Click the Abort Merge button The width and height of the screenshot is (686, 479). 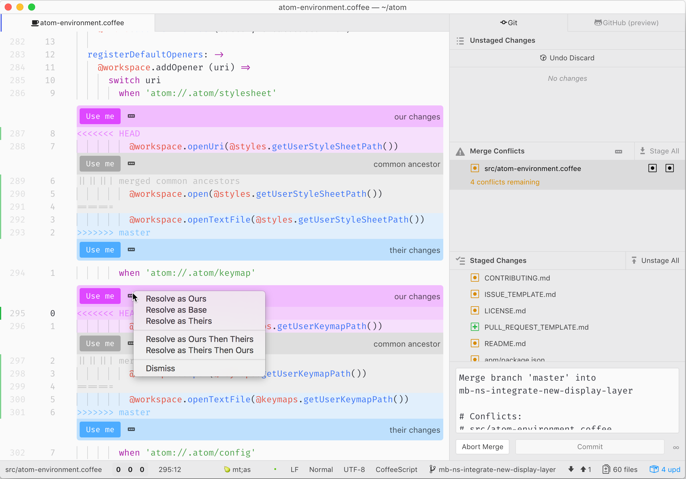(482, 447)
